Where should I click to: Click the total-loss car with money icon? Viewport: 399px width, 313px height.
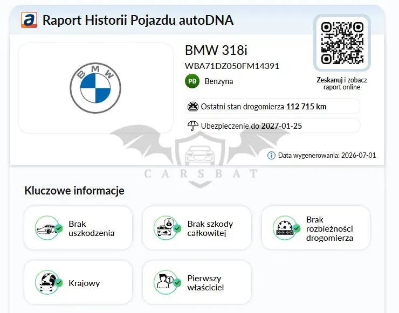coord(166,228)
